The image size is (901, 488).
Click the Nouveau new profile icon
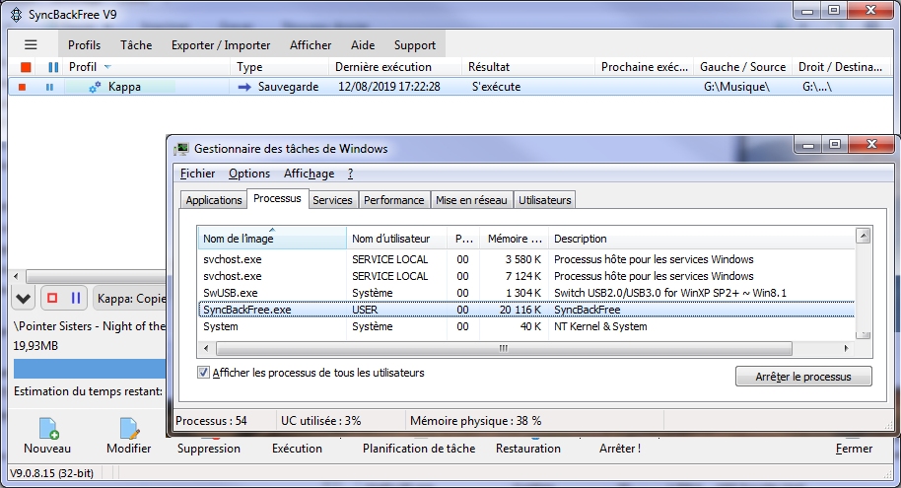coord(48,428)
